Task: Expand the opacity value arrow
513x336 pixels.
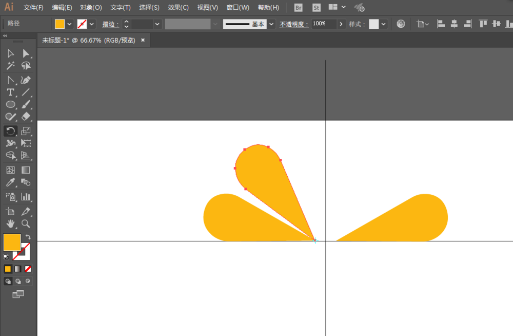Action: (x=341, y=24)
